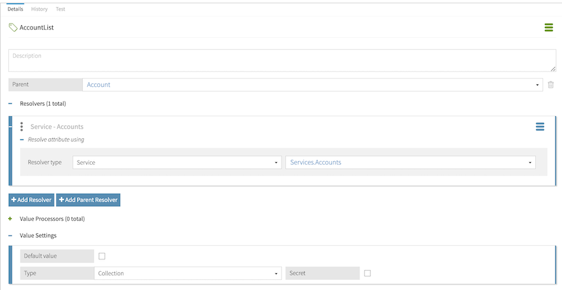Open the Type Collection dropdown
Viewport: 562px width, 290px height.
pyautogui.click(x=188, y=273)
